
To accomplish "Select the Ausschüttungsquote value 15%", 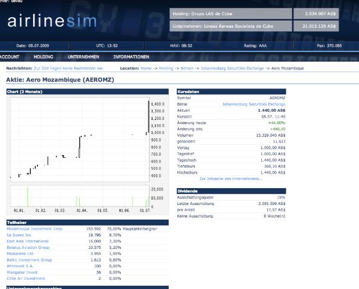I will tap(281, 197).
